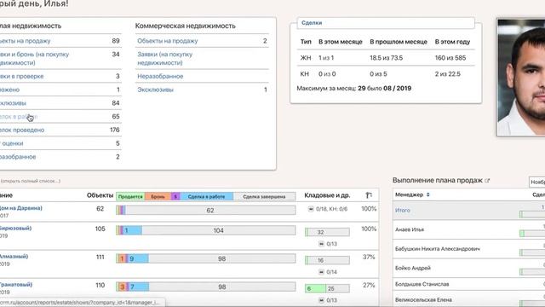
Task: Open residential Неразобранное link with count 2
Action: tap(18, 157)
